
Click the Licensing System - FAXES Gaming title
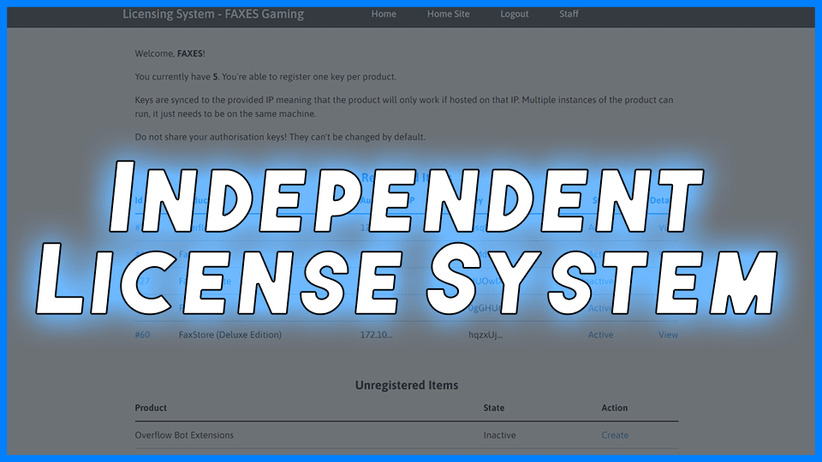[x=213, y=15]
